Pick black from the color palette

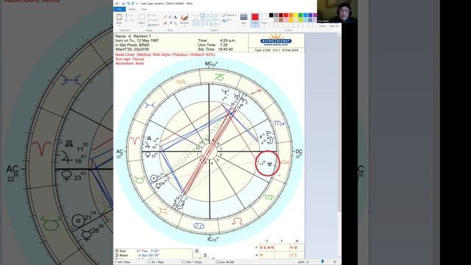click(x=272, y=15)
